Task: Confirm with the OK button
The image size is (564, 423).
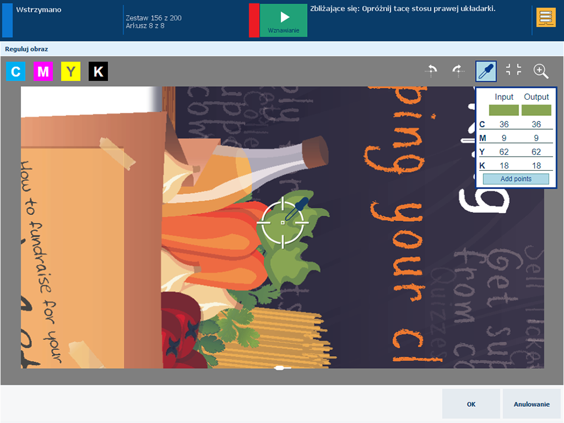Action: point(471,404)
